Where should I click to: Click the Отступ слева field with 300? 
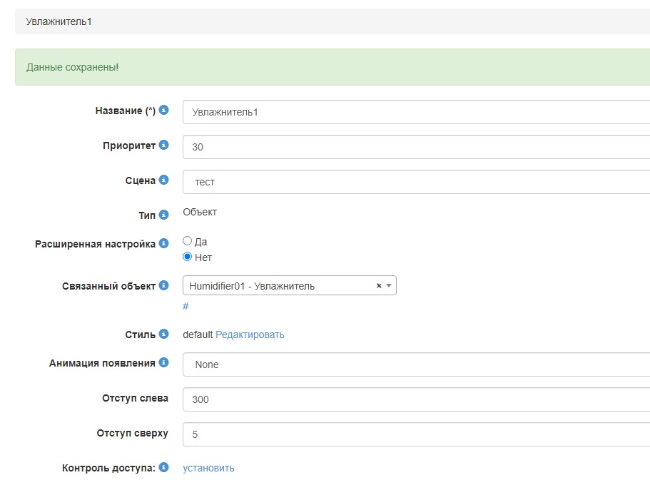415,399
